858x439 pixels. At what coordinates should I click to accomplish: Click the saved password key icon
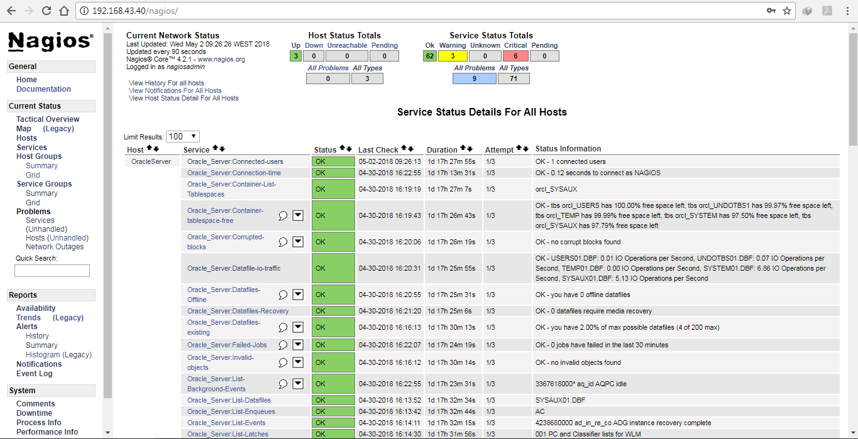771,11
